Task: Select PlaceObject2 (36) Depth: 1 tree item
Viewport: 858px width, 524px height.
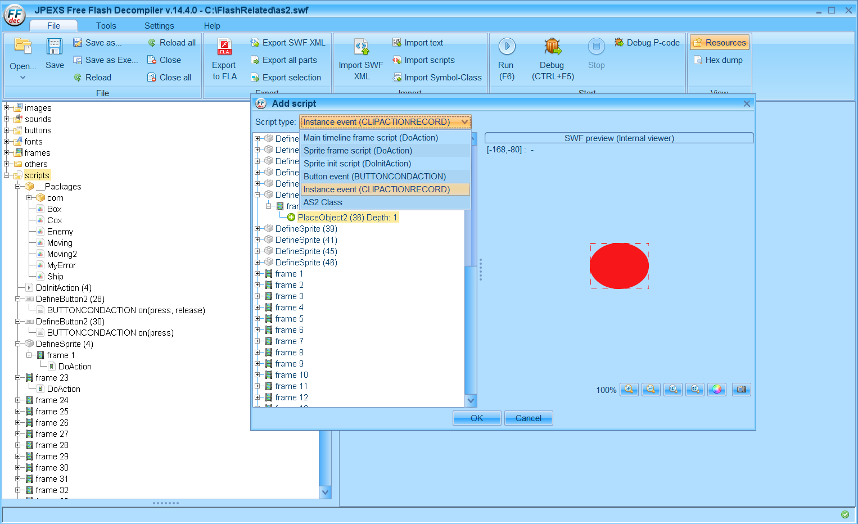Action: pos(347,218)
